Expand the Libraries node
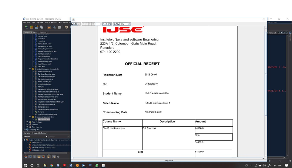 pyautogui.click(x=27, y=125)
